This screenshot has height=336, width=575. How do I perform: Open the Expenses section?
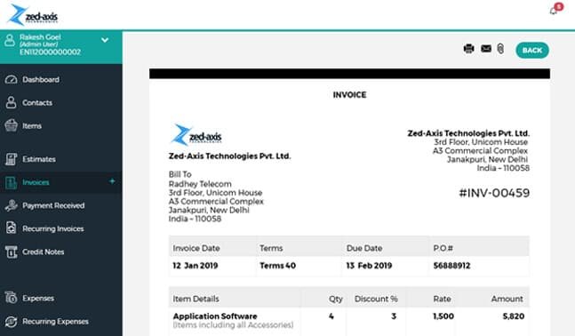point(38,298)
